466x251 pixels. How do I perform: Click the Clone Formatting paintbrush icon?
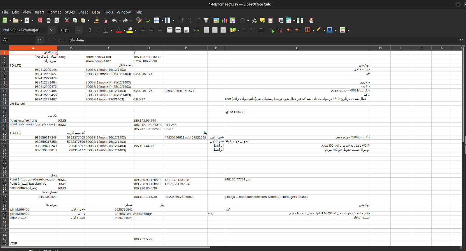pos(97,20)
